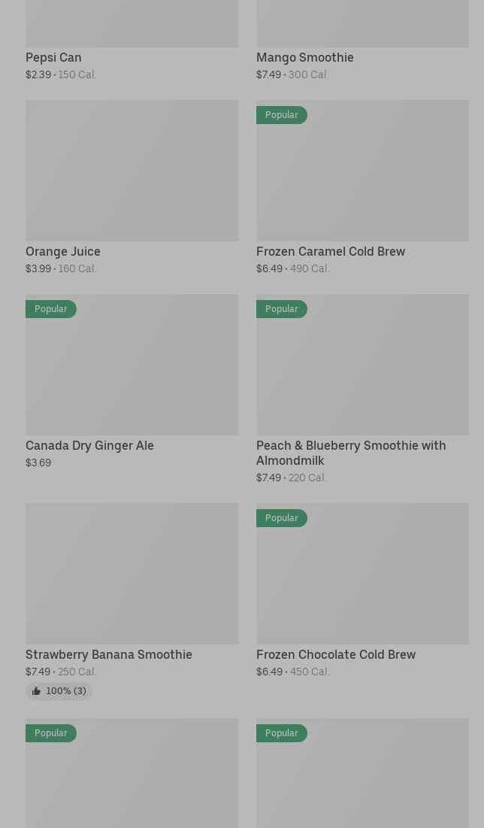Click Popular badge on Canada Dry Ginger Ale

pos(50,309)
